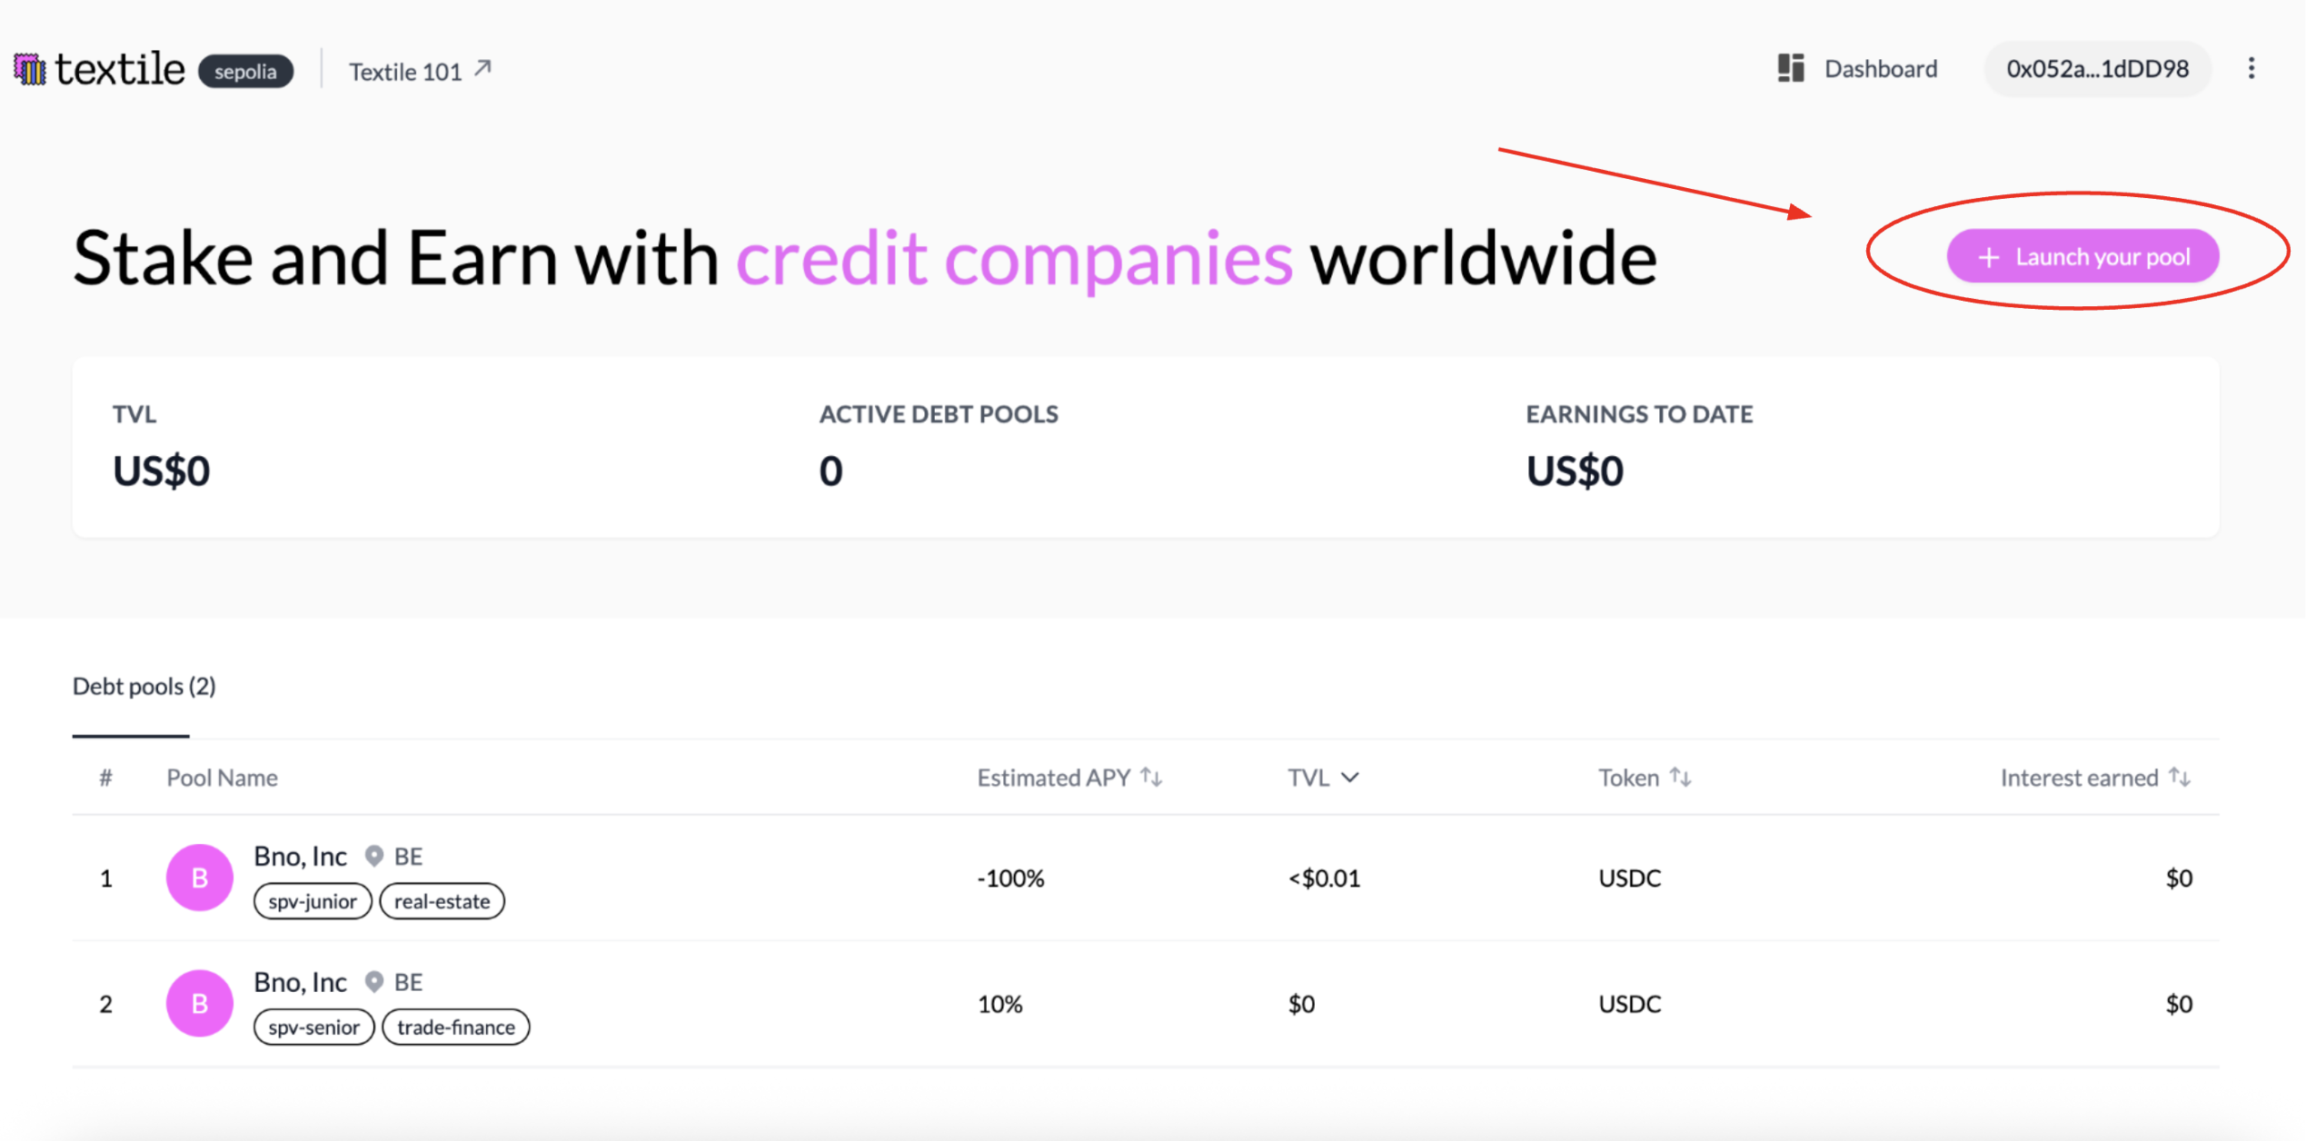The height and width of the screenshot is (1141, 2306).
Task: Toggle the TVL column sort chevron
Action: [x=1350, y=778]
